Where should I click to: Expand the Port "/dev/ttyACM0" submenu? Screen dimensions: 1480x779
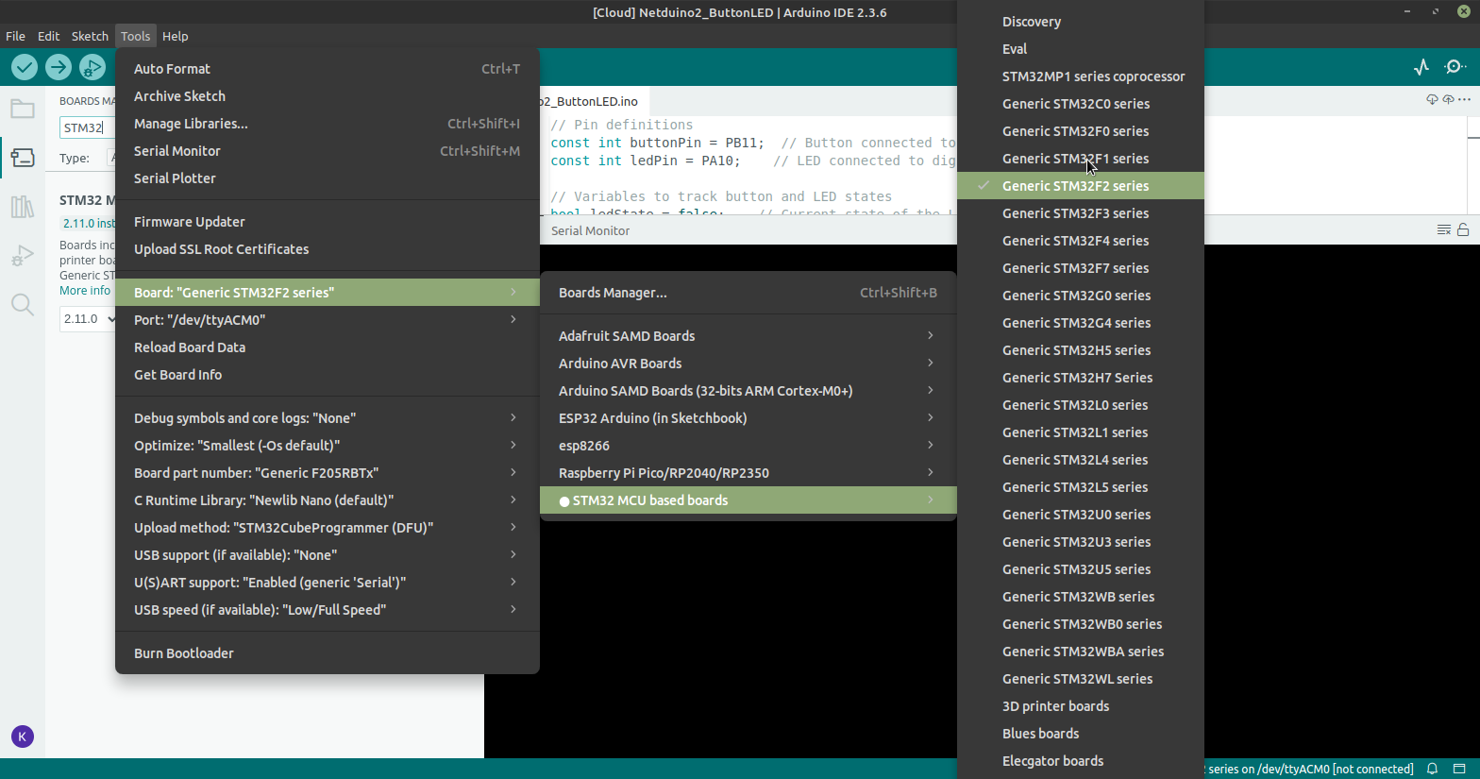(x=328, y=320)
